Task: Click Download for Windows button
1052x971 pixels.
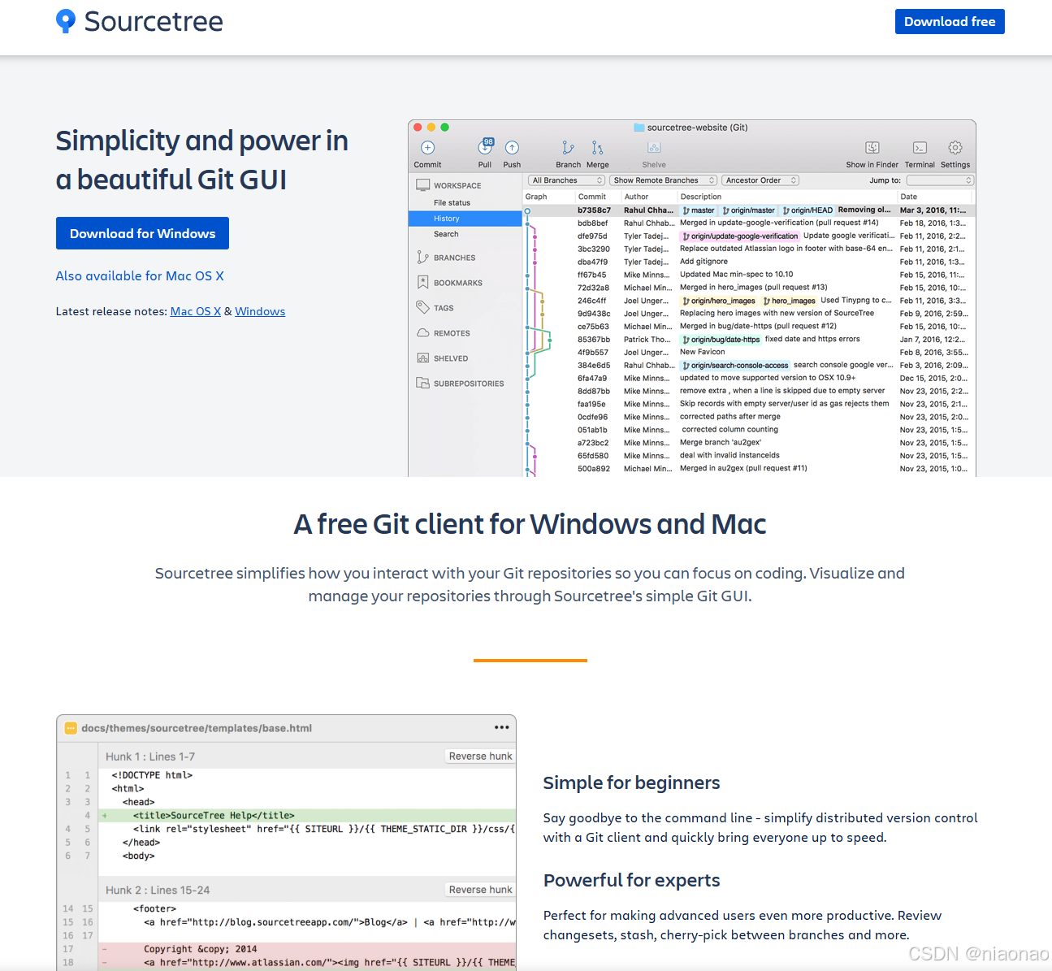Action: 142,233
